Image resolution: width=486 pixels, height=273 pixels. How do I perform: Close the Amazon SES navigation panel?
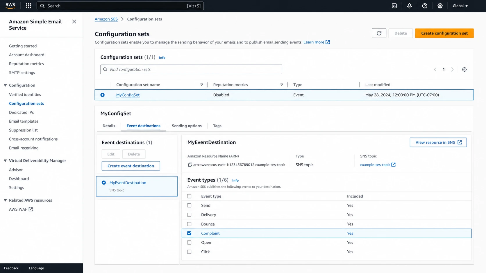pos(74,21)
